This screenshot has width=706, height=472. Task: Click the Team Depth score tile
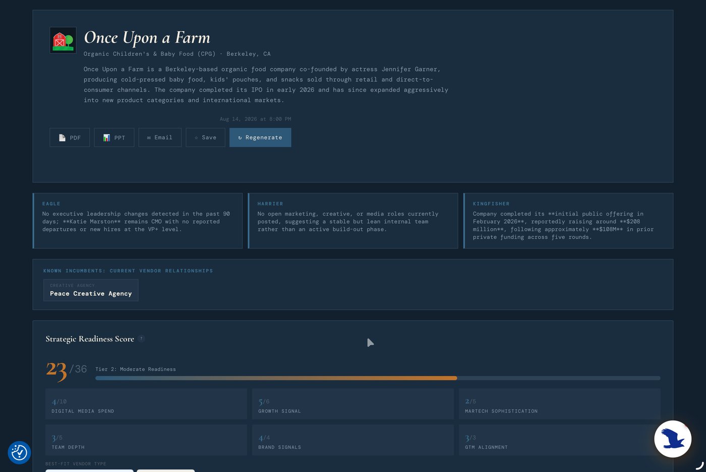pyautogui.click(x=146, y=440)
